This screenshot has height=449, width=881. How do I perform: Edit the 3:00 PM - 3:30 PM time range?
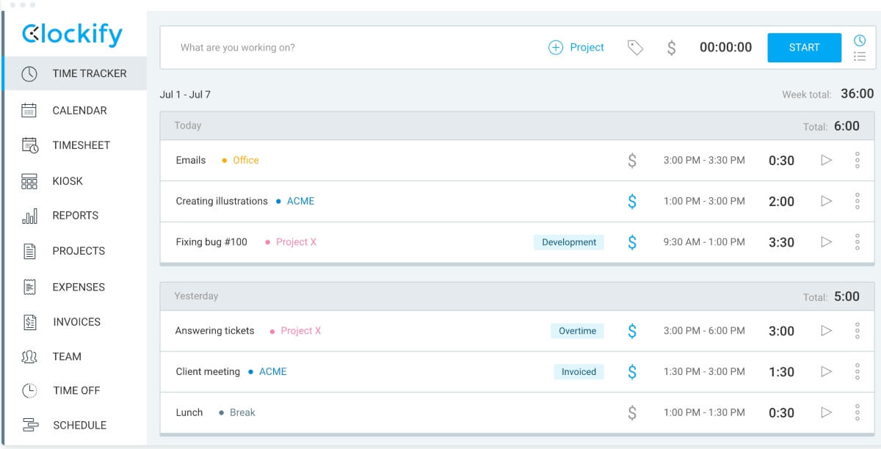(704, 160)
